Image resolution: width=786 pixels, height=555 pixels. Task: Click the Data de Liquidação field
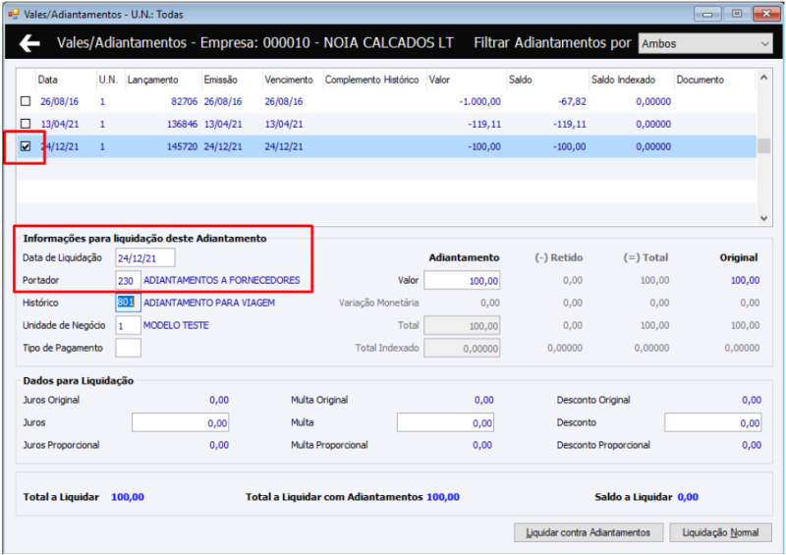click(145, 258)
